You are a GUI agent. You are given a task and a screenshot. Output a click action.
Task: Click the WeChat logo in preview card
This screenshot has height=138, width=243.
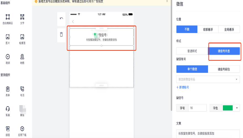95,35
